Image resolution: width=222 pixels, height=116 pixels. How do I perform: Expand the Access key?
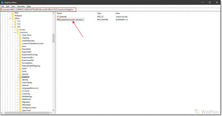coord(15,30)
